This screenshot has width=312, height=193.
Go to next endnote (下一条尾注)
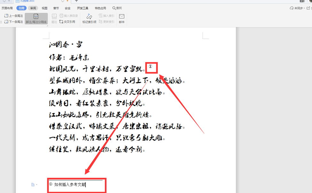coord(14,22)
